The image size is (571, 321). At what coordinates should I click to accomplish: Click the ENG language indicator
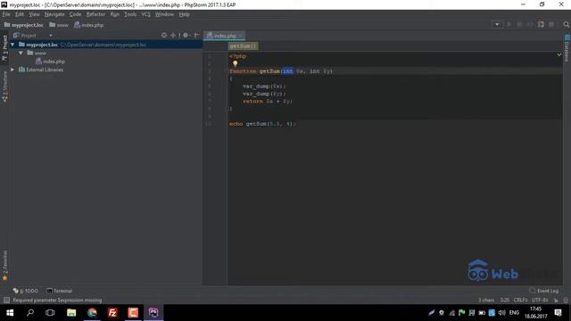514,313
